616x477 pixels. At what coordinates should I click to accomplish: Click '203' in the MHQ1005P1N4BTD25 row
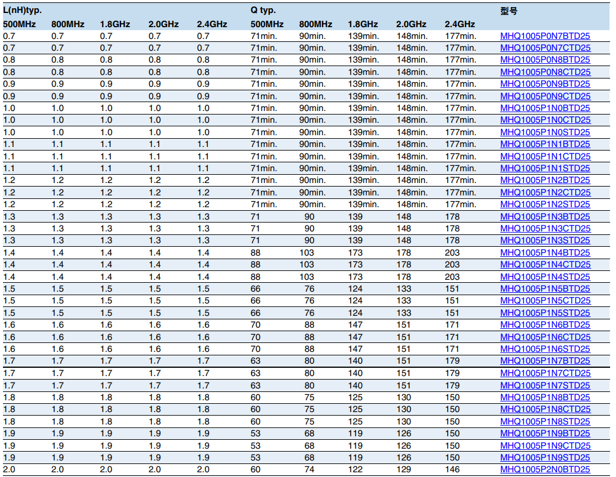coord(452,253)
